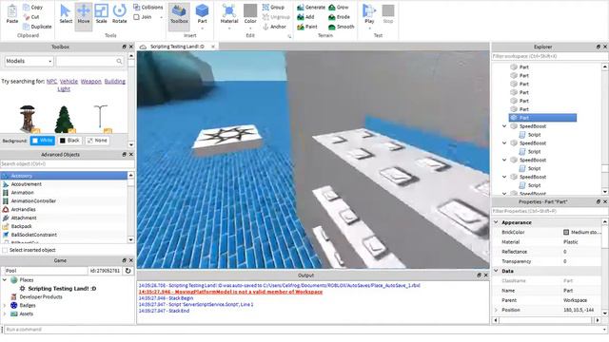Click the Building search suggestion link
The image size is (609, 342).
click(x=115, y=82)
